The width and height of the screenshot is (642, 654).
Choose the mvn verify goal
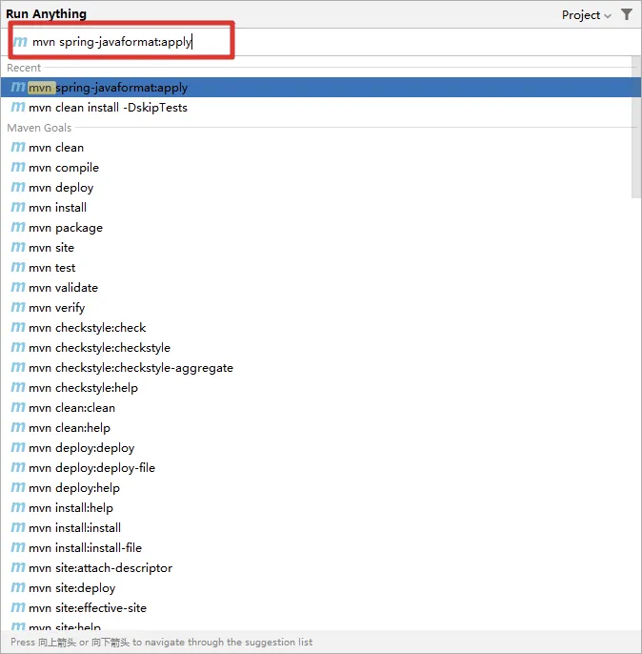[316, 308]
